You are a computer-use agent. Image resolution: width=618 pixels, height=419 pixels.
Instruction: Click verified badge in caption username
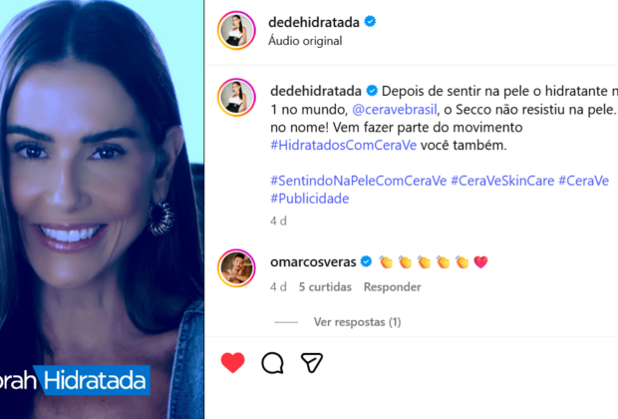click(x=372, y=91)
